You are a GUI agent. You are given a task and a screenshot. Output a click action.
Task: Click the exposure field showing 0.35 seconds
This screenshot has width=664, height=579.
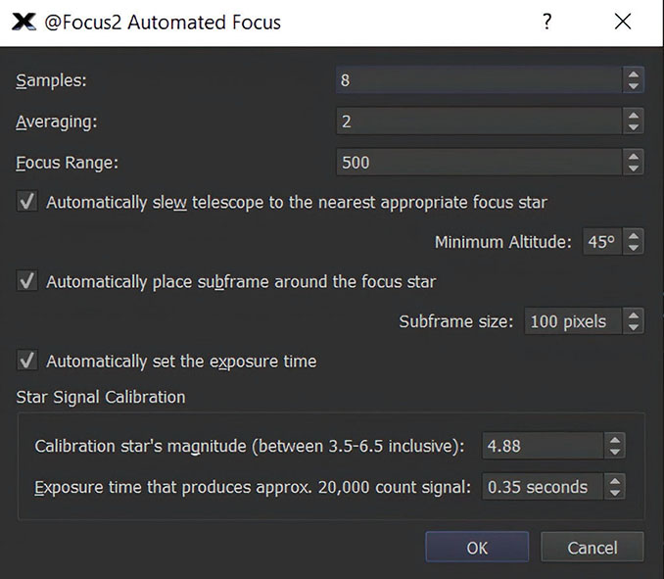pos(543,487)
